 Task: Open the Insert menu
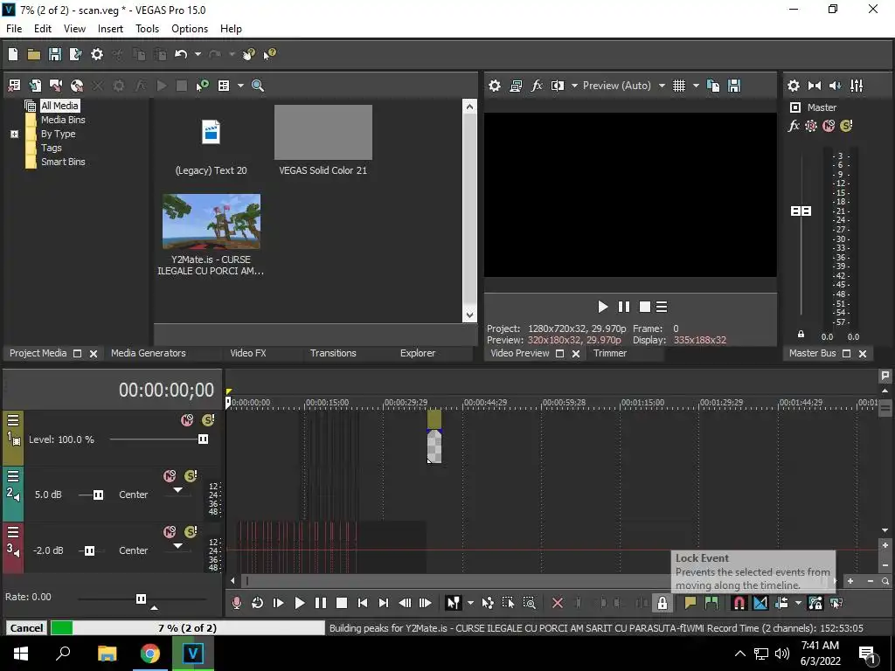(x=110, y=29)
